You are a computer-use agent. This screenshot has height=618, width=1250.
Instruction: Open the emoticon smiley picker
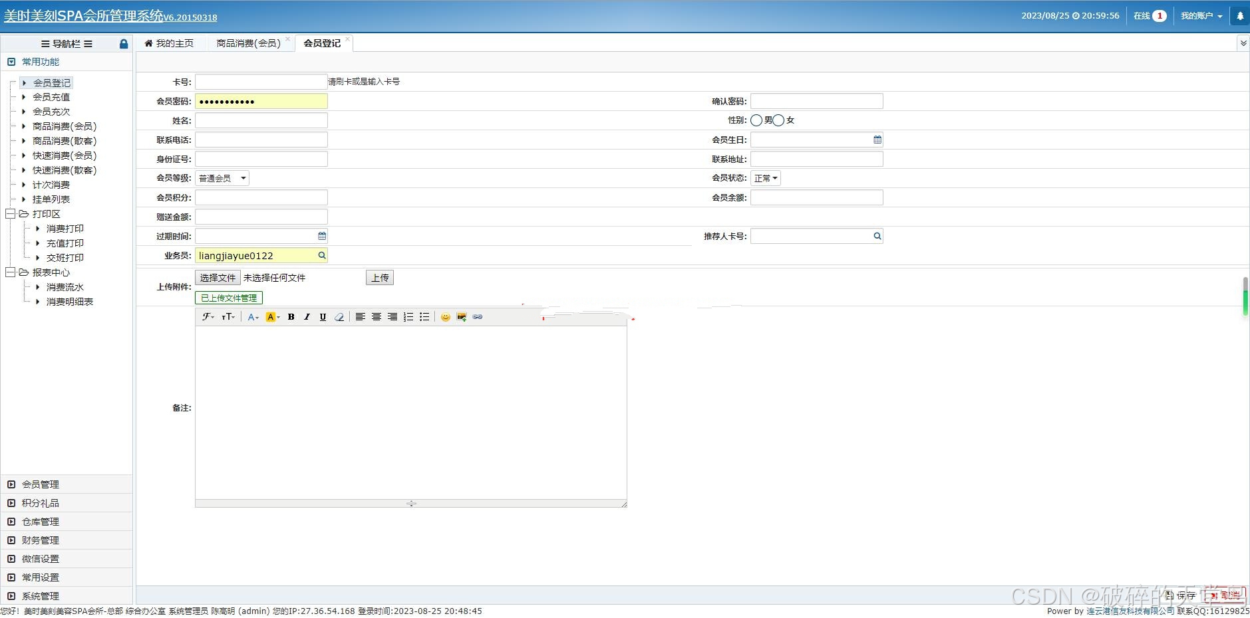coord(446,317)
